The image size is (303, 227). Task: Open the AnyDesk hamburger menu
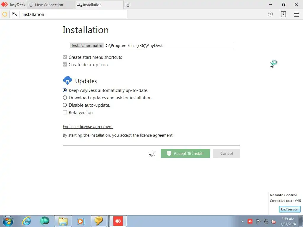296,14
